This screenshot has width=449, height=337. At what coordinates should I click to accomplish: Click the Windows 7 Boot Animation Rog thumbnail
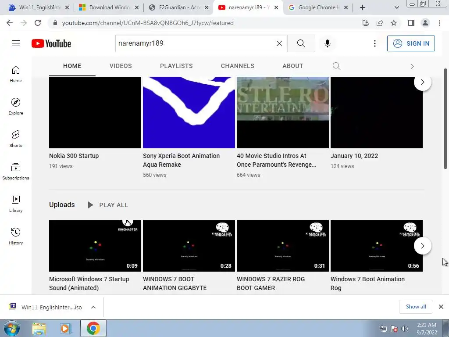click(x=377, y=246)
